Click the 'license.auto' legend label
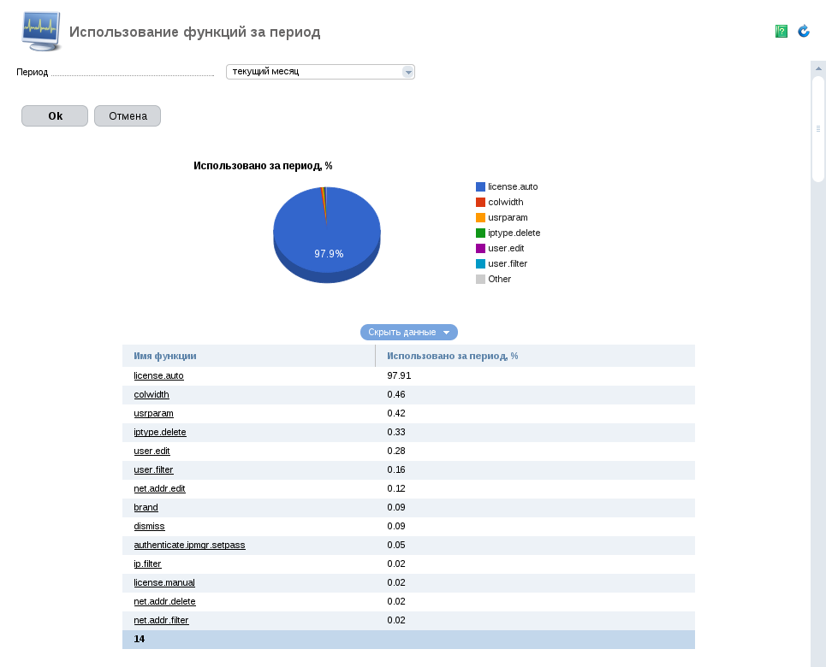The width and height of the screenshot is (826, 667). point(513,187)
